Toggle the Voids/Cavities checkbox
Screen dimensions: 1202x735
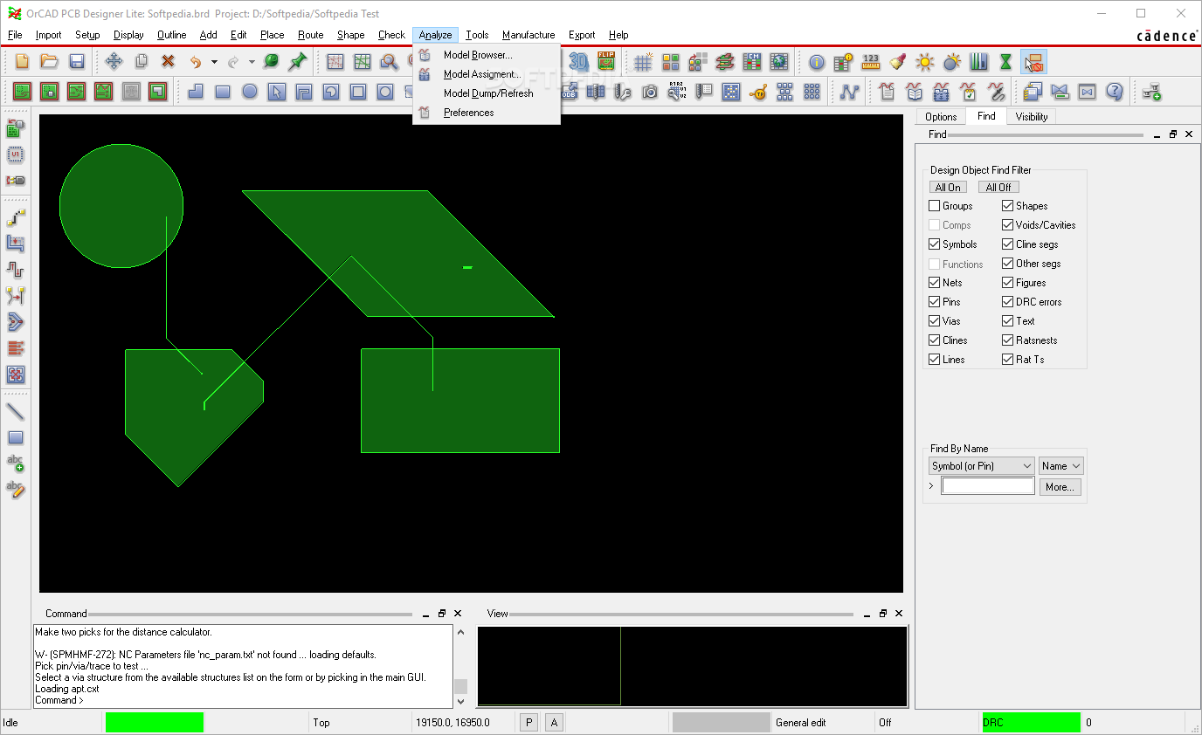[1008, 225]
